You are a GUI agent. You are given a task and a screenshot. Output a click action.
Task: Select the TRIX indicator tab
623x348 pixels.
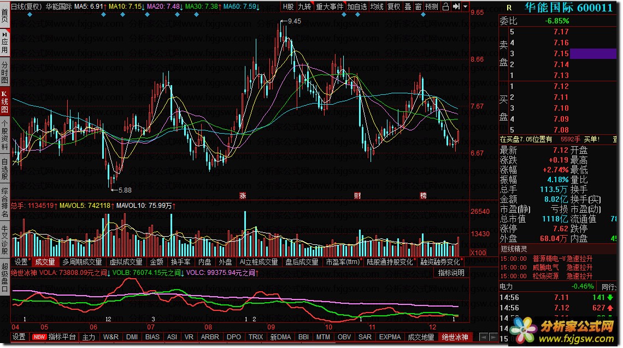click(x=255, y=337)
